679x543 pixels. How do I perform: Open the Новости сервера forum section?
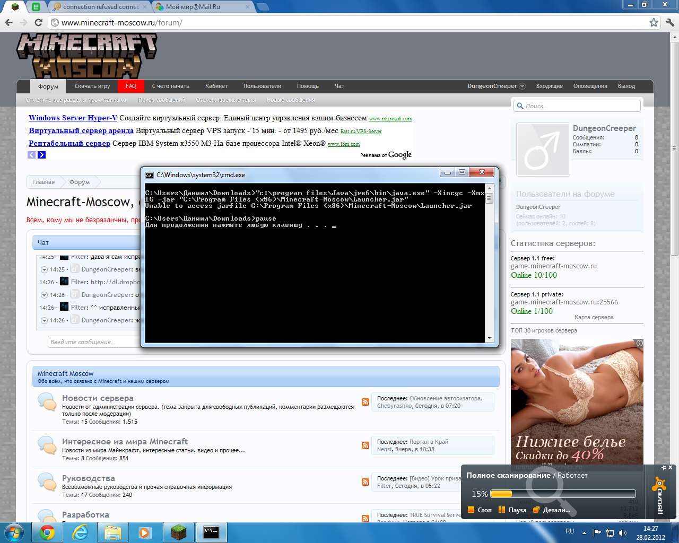click(98, 398)
